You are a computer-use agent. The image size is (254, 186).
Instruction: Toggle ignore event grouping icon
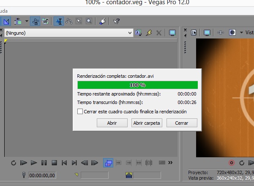tap(46, 21)
